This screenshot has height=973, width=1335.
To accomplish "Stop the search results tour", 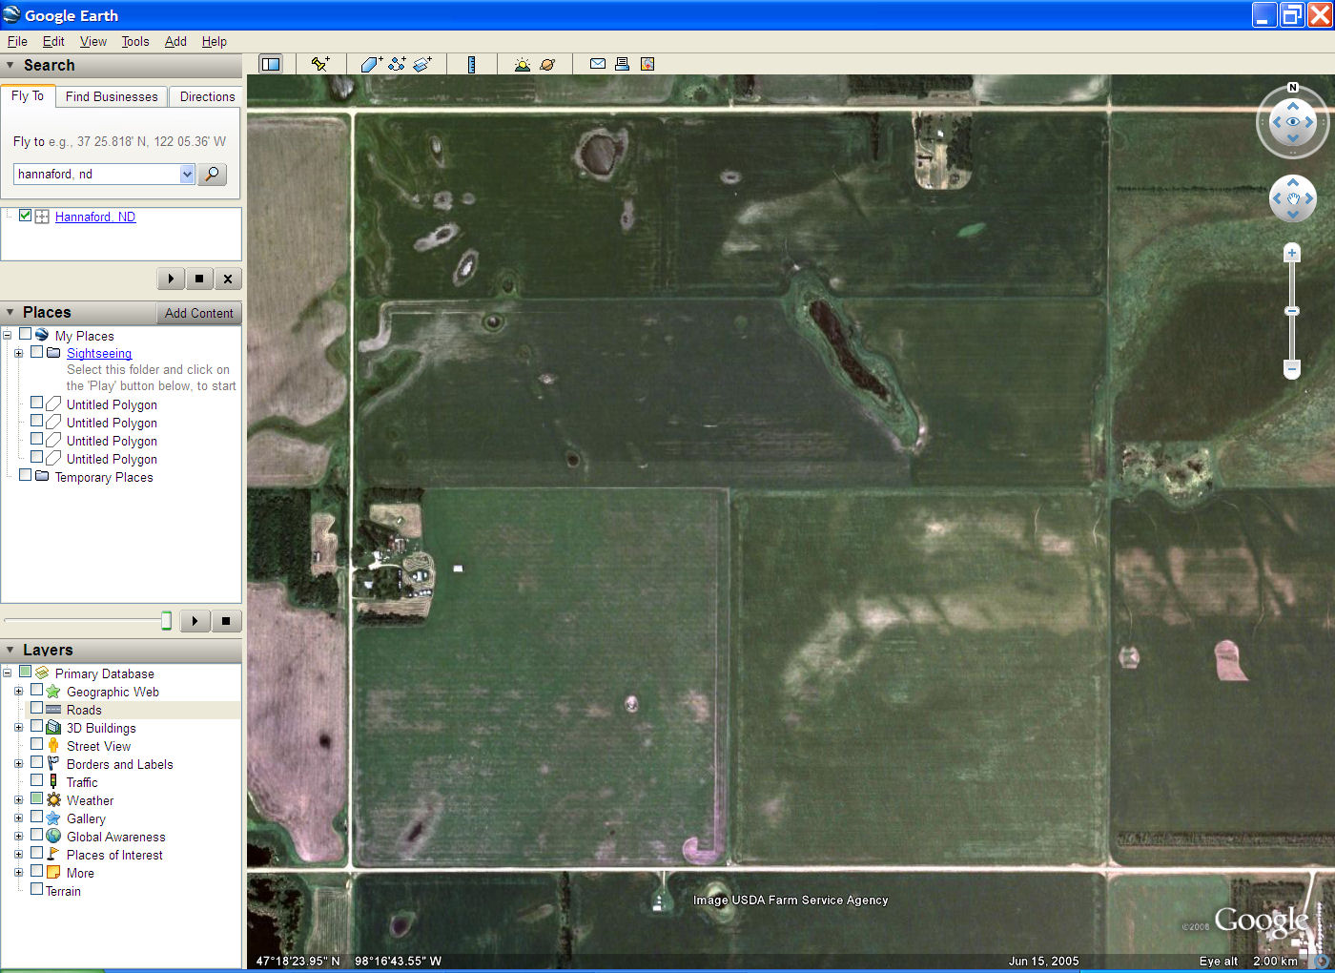I will pos(199,279).
